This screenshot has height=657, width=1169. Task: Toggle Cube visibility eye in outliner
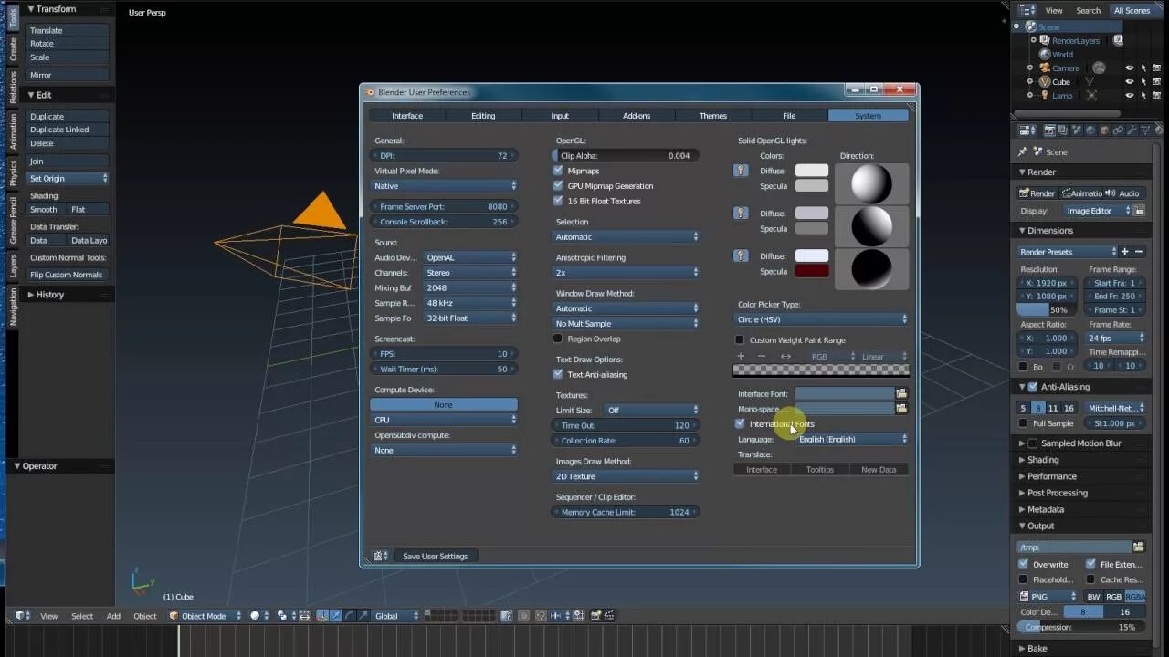(x=1130, y=82)
